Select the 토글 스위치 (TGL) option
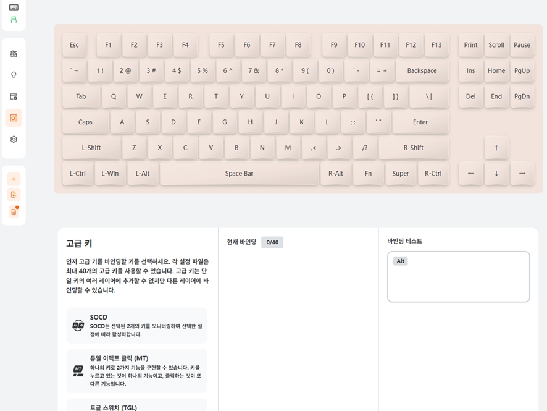 coord(137,405)
